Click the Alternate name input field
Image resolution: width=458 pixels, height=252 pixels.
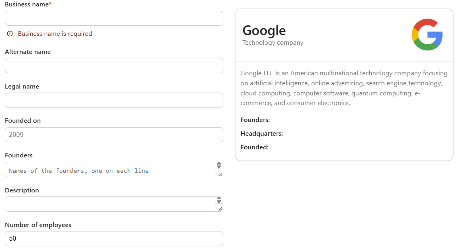coord(114,66)
